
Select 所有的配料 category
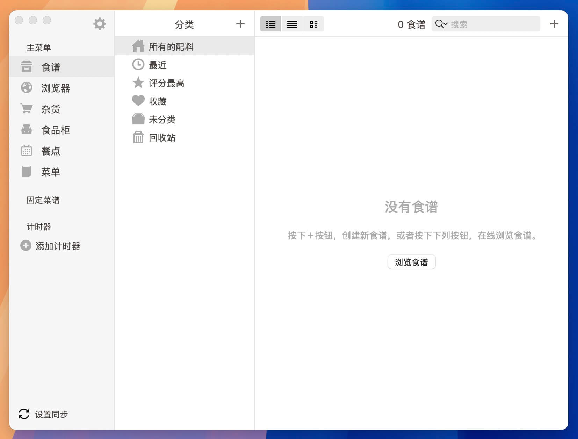click(171, 46)
